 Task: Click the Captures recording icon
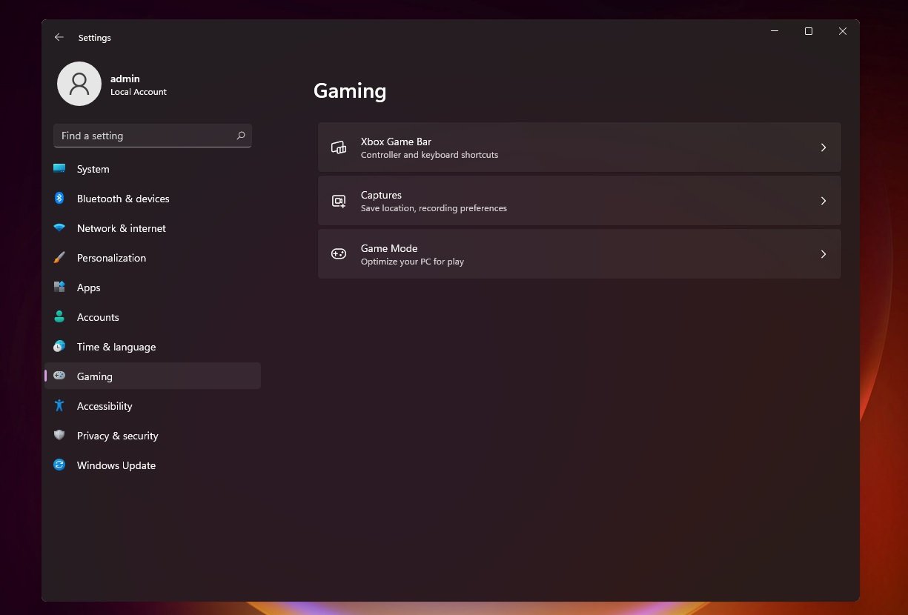(339, 201)
